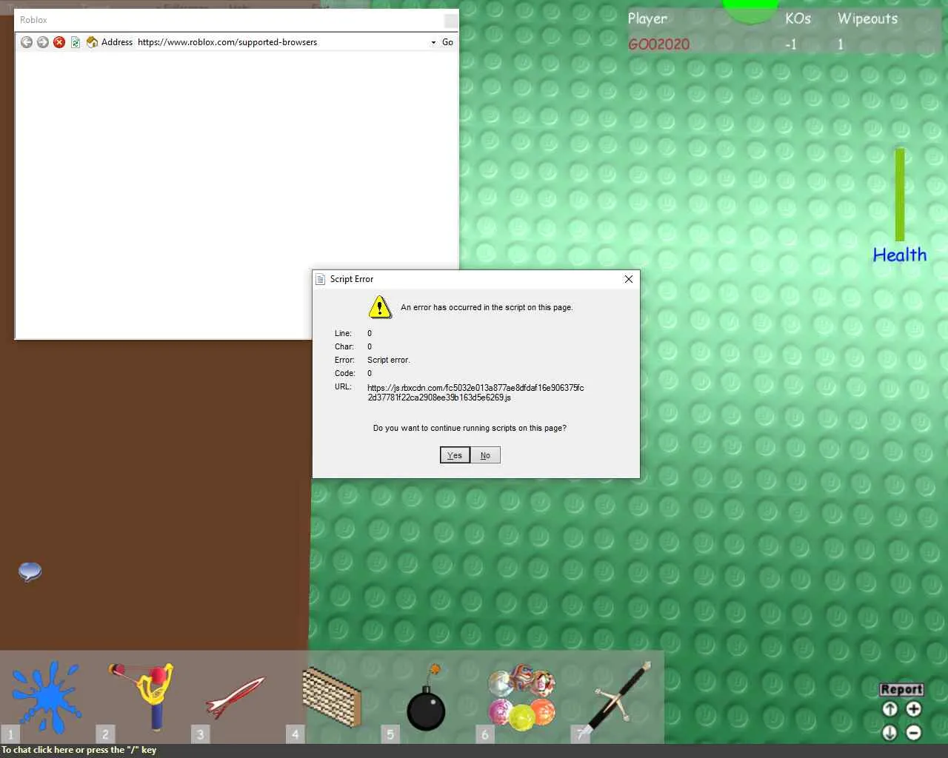Click the KOs column header

click(798, 19)
